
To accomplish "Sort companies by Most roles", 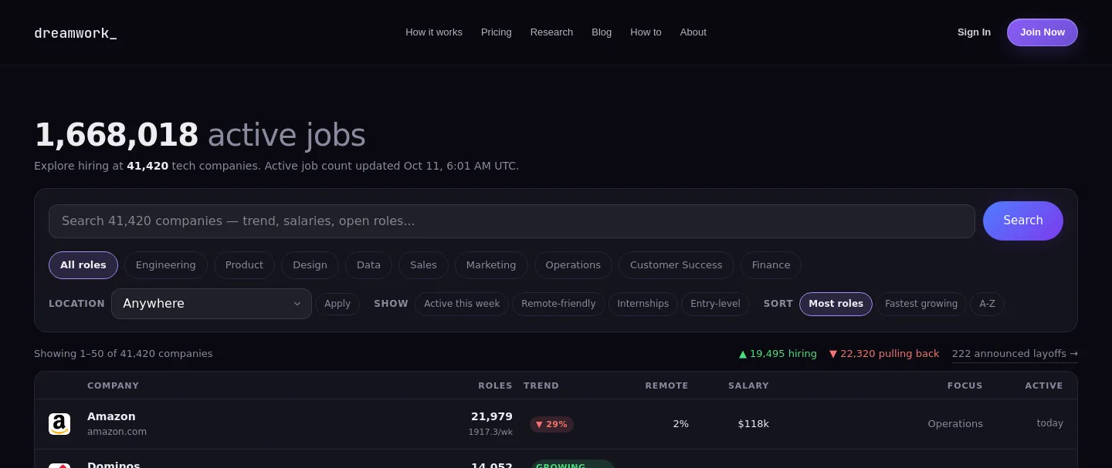I will pos(836,304).
